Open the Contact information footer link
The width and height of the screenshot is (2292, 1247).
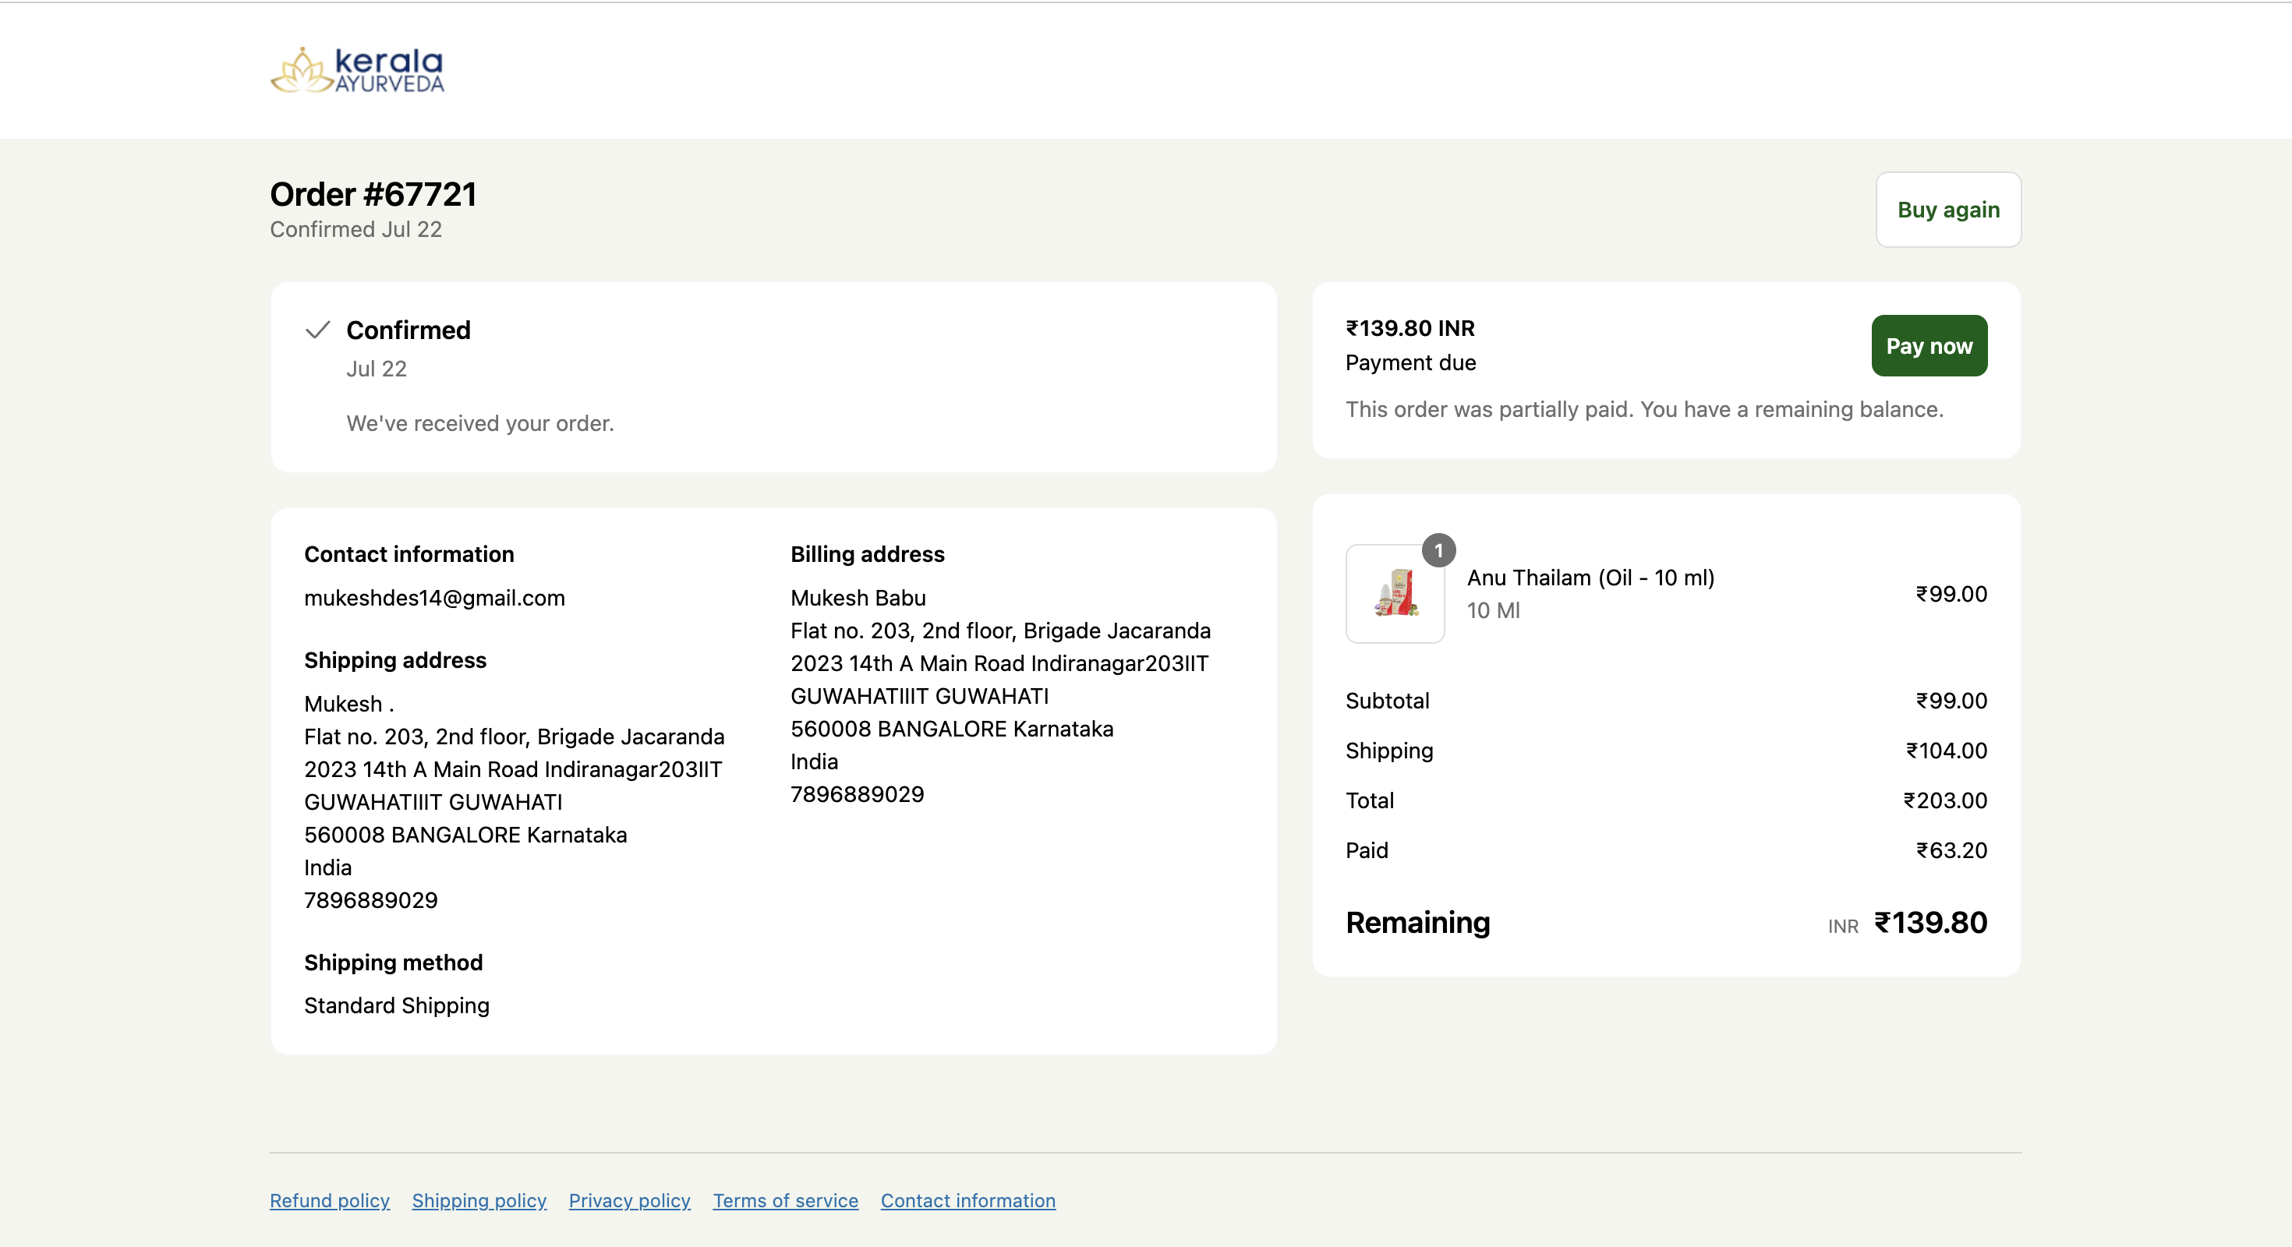coord(967,1201)
